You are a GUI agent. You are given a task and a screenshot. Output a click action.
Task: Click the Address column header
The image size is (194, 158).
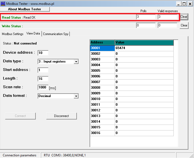click(x=103, y=43)
